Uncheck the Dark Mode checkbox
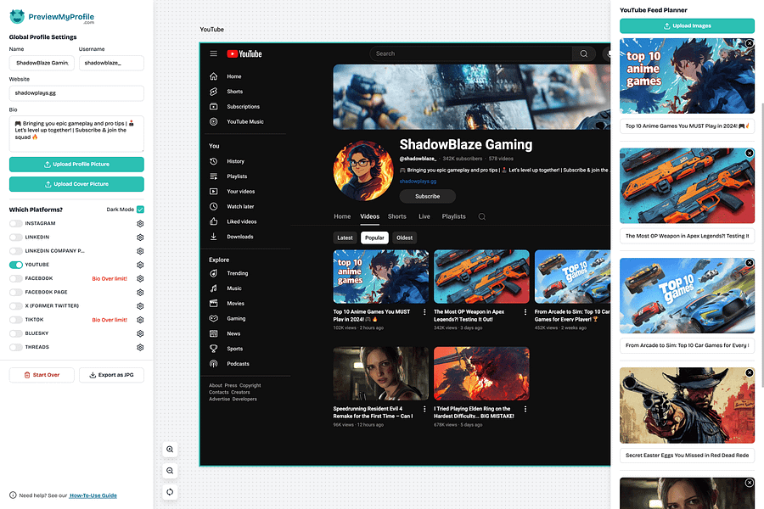This screenshot has height=509, width=764. [140, 210]
